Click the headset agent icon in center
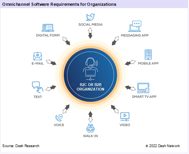The image size is (189, 154). point(90,69)
